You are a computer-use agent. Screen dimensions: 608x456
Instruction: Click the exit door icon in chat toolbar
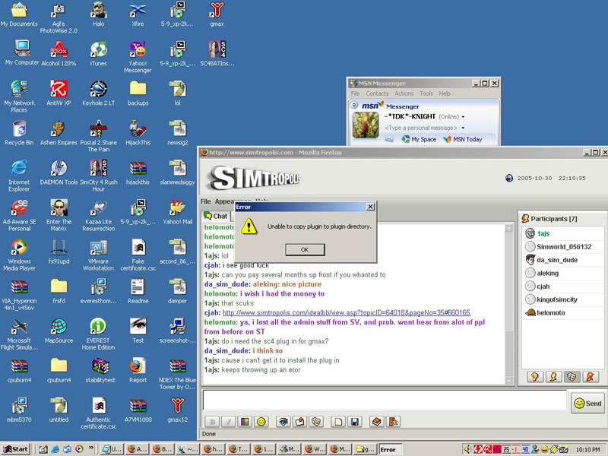[x=393, y=422]
